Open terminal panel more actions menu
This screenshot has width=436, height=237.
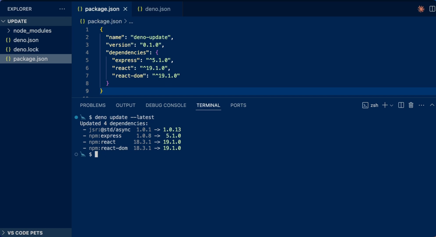[x=422, y=105]
